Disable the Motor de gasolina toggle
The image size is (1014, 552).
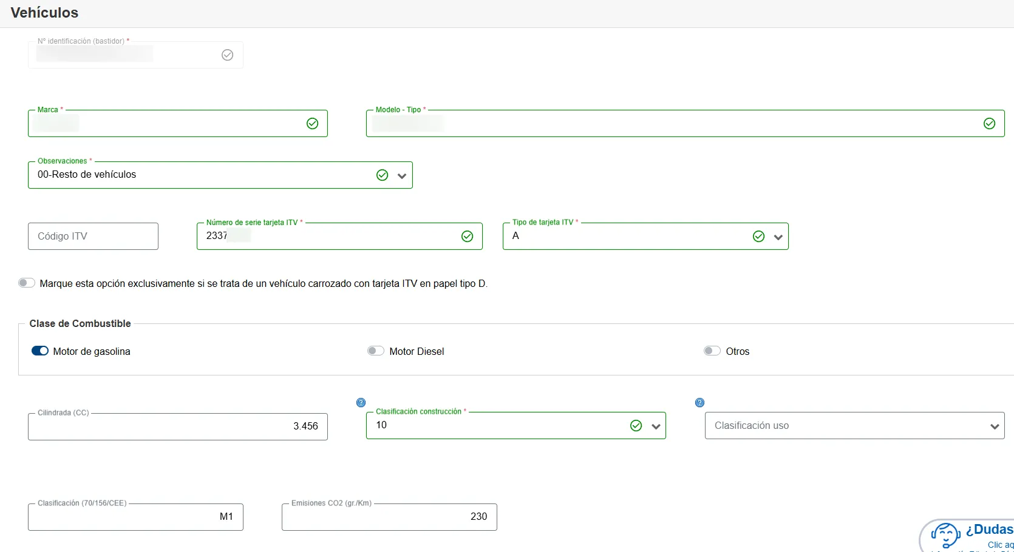tap(40, 351)
